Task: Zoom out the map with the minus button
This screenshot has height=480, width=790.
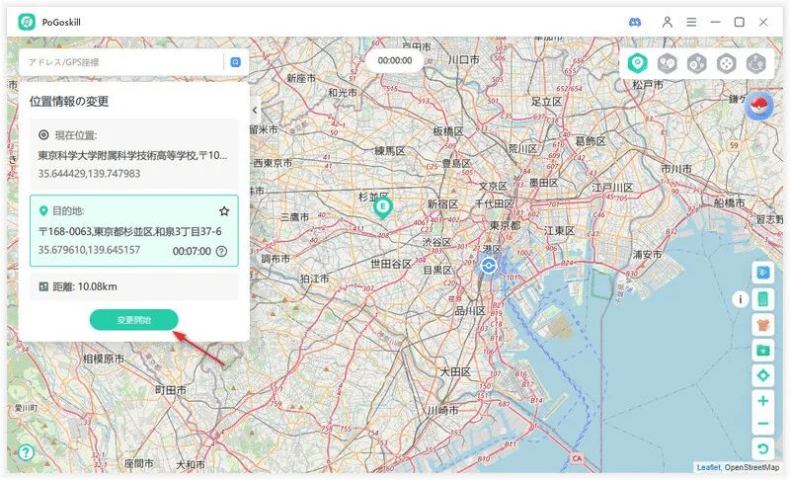Action: (x=762, y=424)
